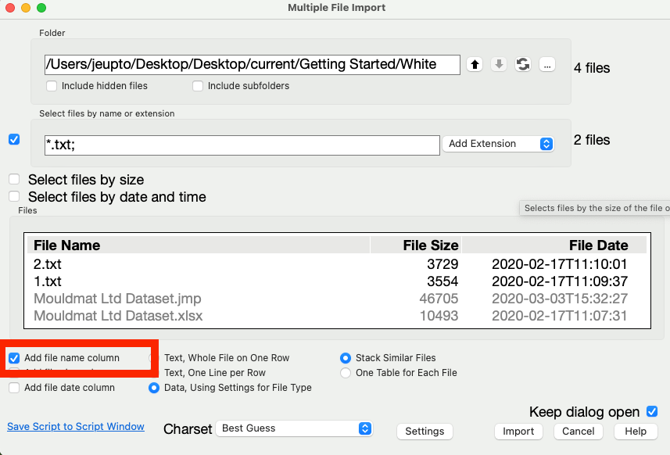Choose Text, One Line per Row
Image resolution: width=670 pixels, height=455 pixels.
pos(154,373)
